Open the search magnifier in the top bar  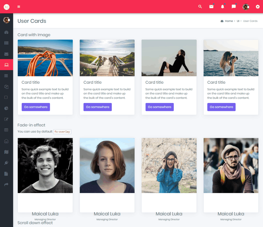(x=200, y=7)
